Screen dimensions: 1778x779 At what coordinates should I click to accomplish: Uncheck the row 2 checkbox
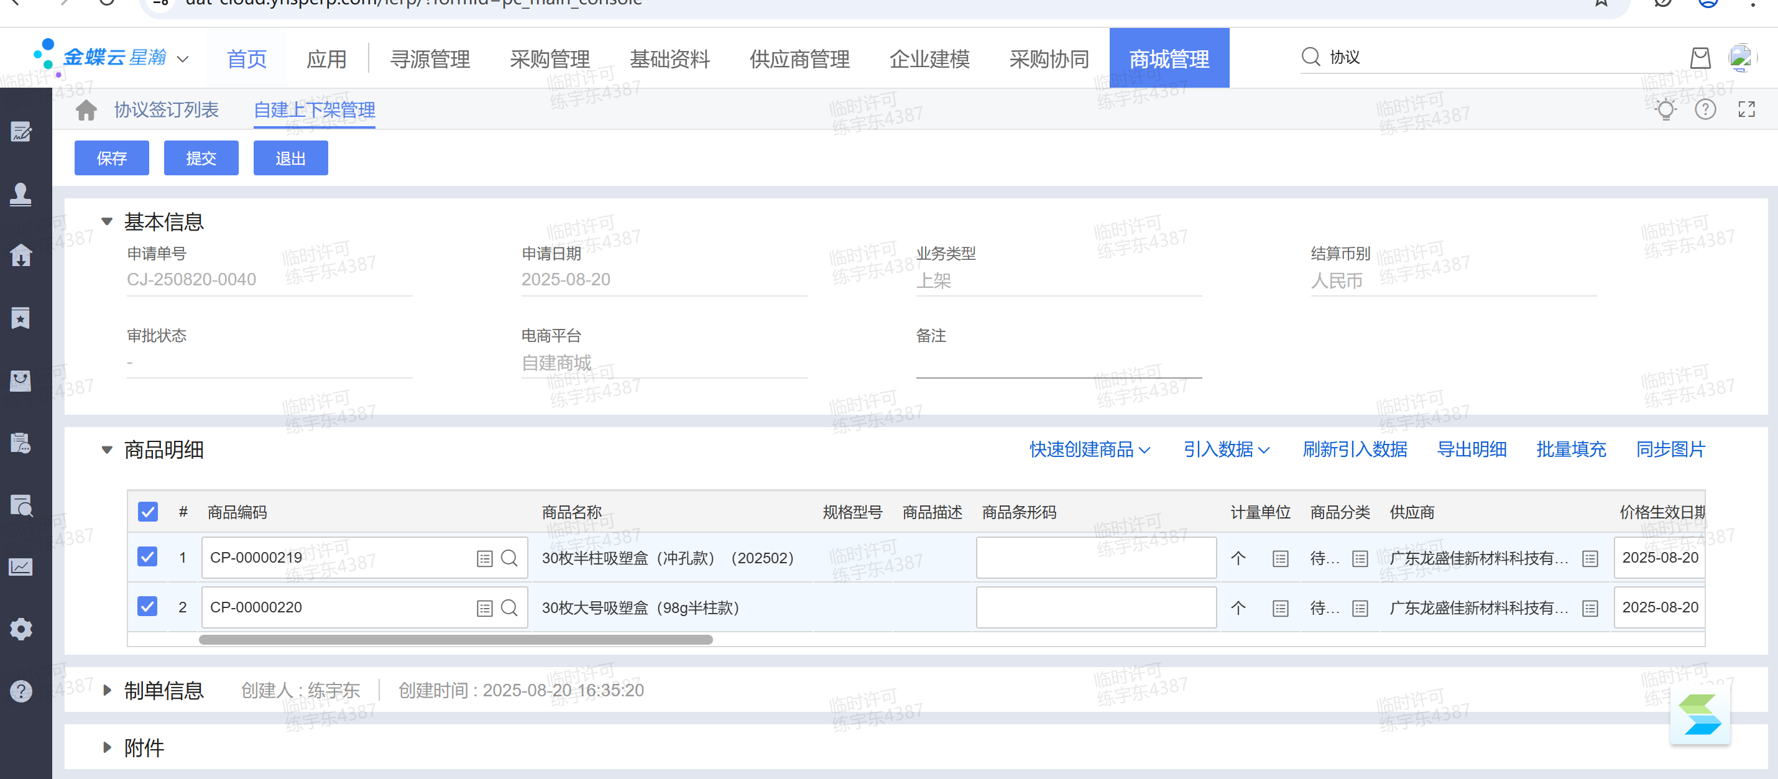point(148,607)
